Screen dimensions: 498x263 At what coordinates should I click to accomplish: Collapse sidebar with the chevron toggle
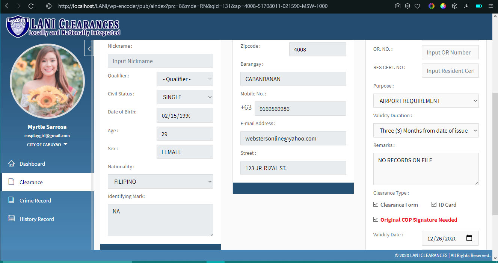pyautogui.click(x=89, y=48)
